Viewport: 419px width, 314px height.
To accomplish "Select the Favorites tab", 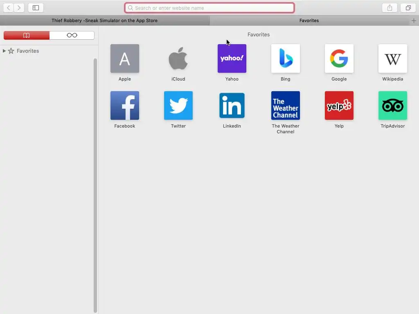I will (309, 20).
